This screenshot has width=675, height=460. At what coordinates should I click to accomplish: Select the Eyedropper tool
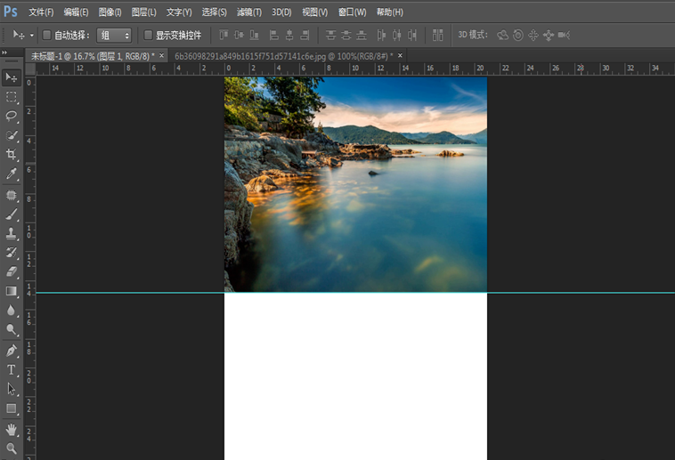point(12,174)
